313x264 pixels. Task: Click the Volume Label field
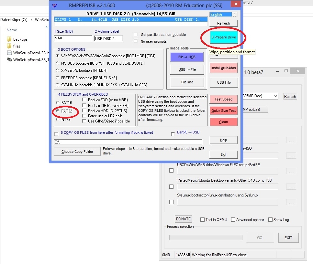pos(108,38)
